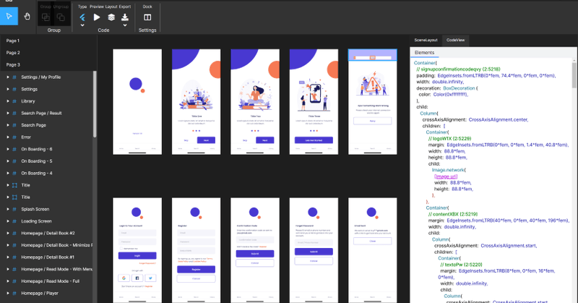Select the Loading Screen layer name
The width and height of the screenshot is (578, 303).
(36, 221)
